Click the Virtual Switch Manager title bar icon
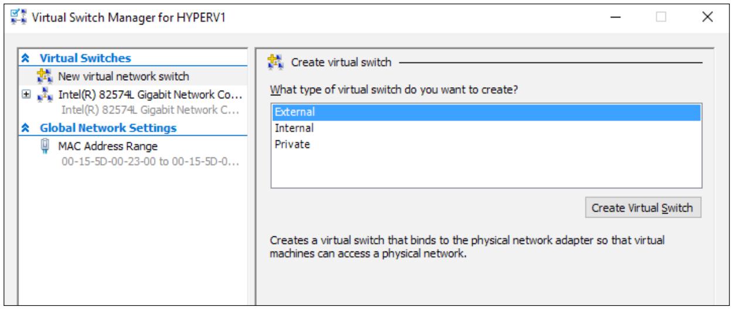 coord(13,17)
